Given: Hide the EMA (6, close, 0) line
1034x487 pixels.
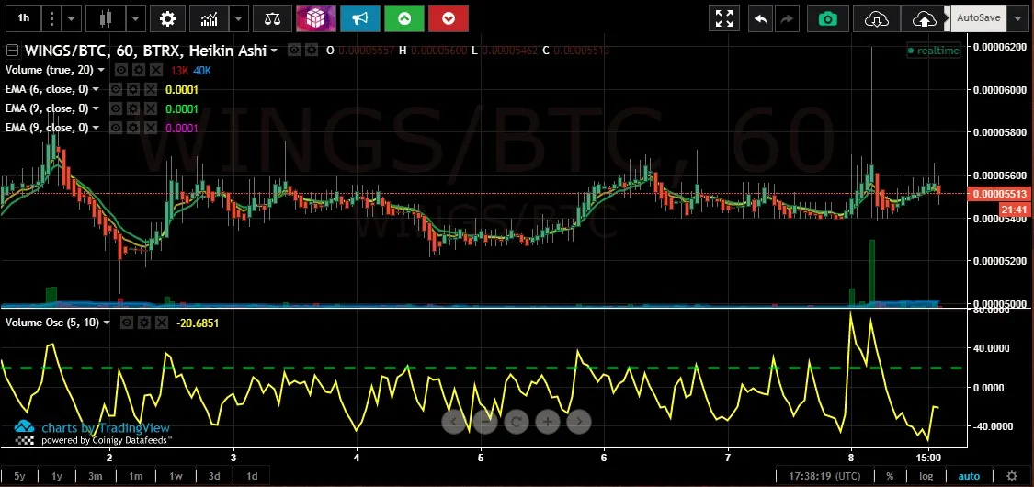Looking at the screenshot, I should [x=116, y=89].
